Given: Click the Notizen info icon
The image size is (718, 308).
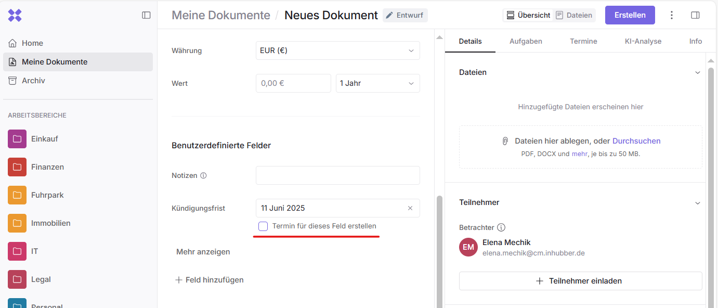Looking at the screenshot, I should pyautogui.click(x=203, y=176).
